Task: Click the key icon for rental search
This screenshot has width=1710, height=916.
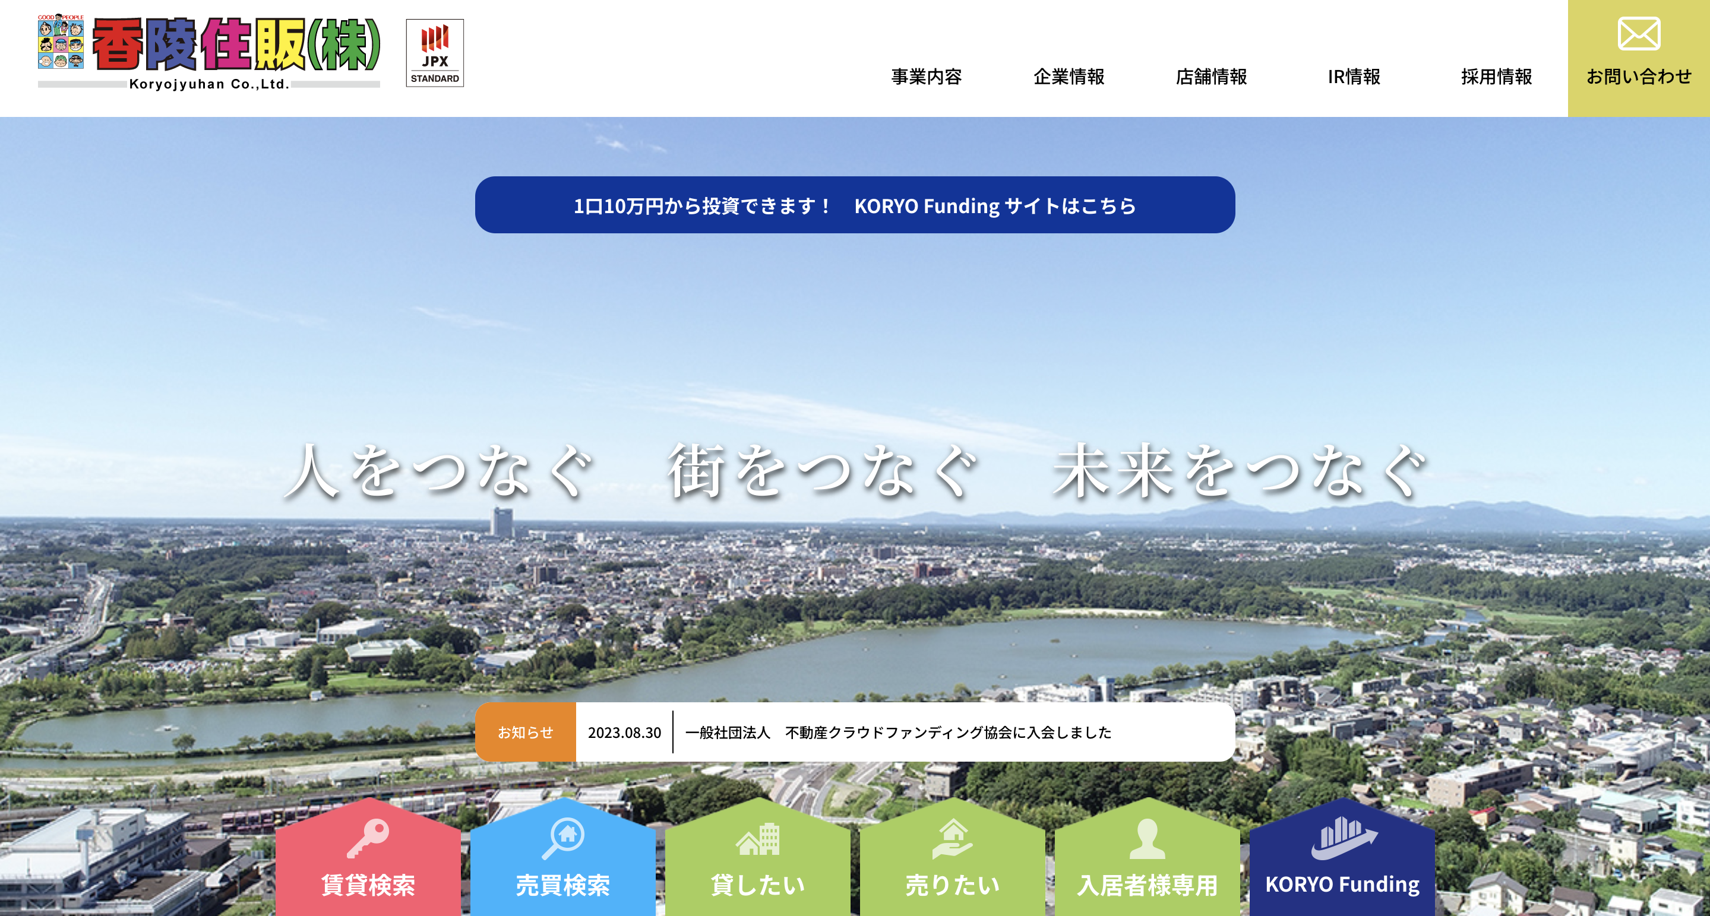Action: (368, 838)
